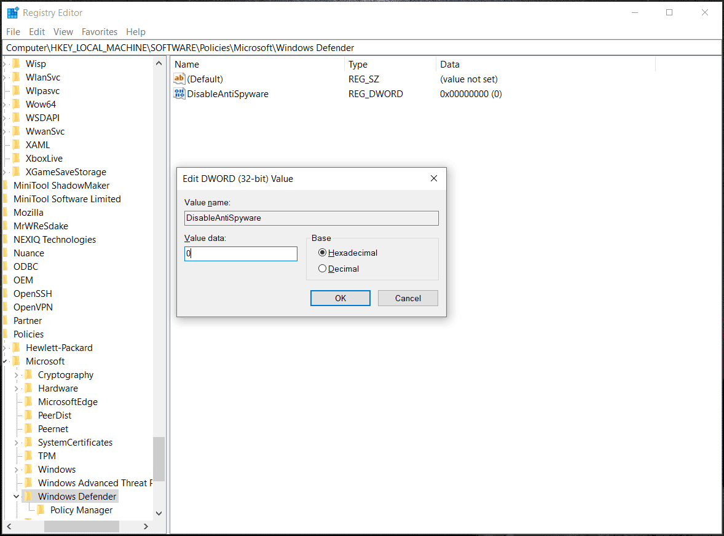Click the Hardware folder icon
Viewport: 724px width, 536px height.
[29, 388]
